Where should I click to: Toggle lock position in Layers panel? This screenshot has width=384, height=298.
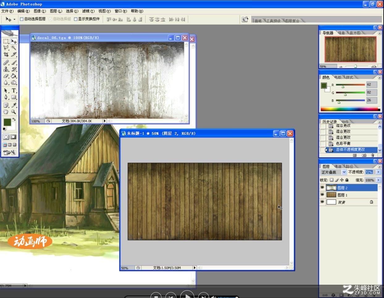tap(342, 180)
